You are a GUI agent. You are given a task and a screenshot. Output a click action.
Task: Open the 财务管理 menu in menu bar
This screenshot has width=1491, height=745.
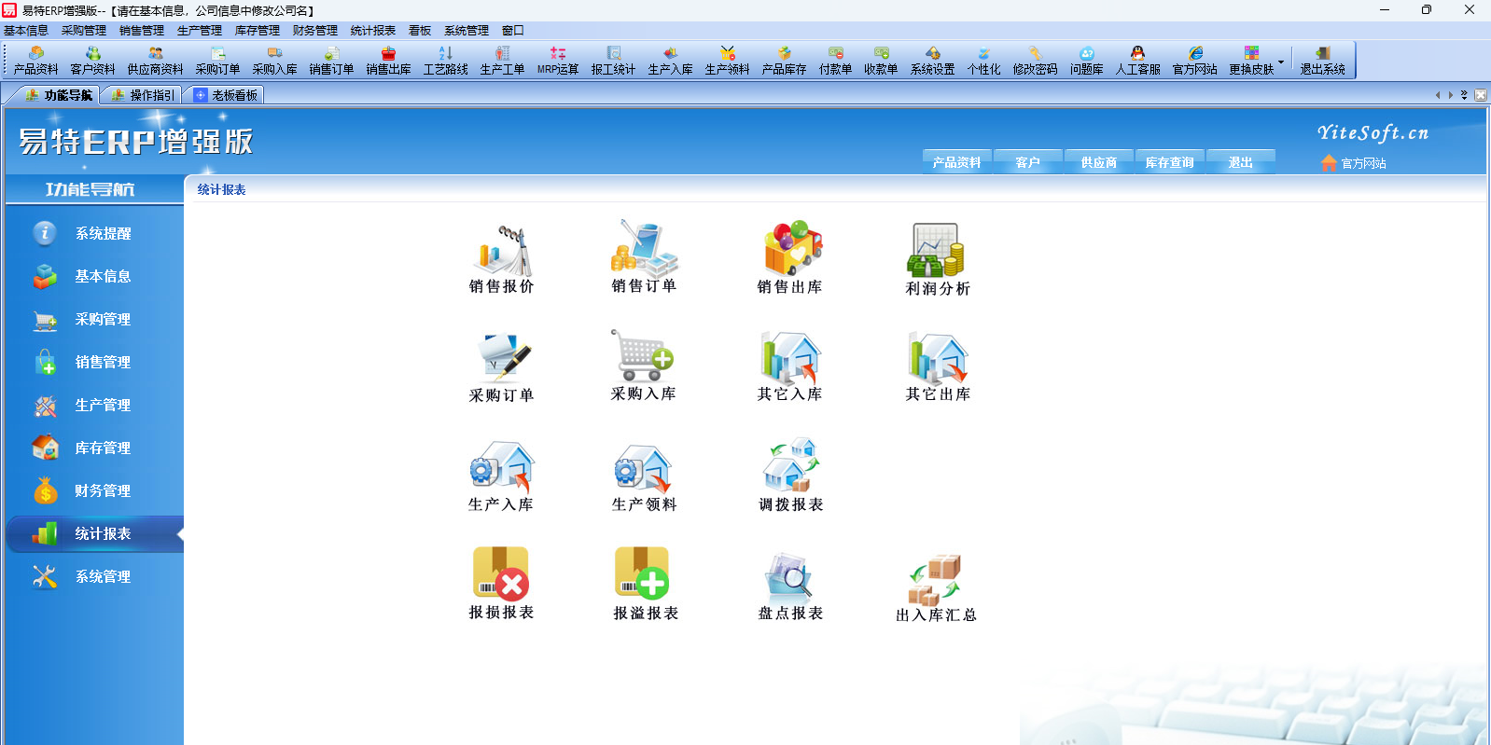pyautogui.click(x=314, y=31)
